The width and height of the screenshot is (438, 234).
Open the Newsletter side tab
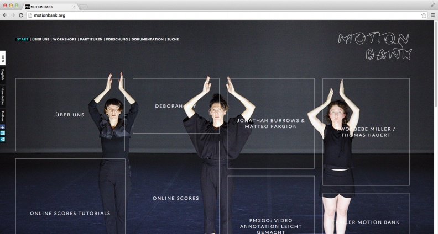click(3, 96)
